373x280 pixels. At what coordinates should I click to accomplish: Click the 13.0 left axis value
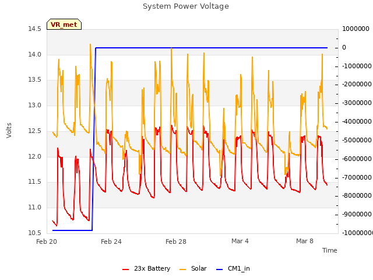[x=34, y=105]
